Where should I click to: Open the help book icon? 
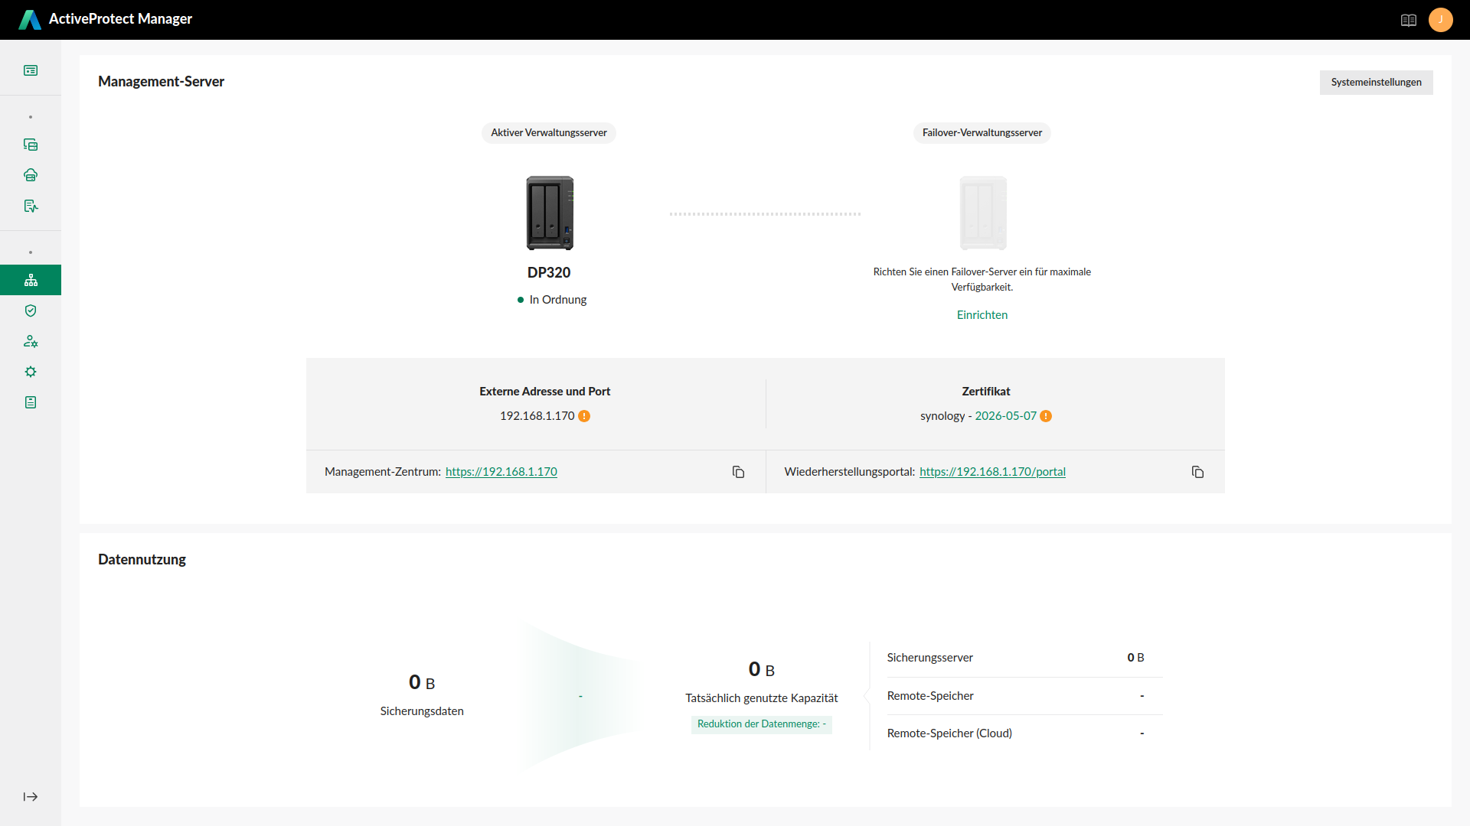1409,21
